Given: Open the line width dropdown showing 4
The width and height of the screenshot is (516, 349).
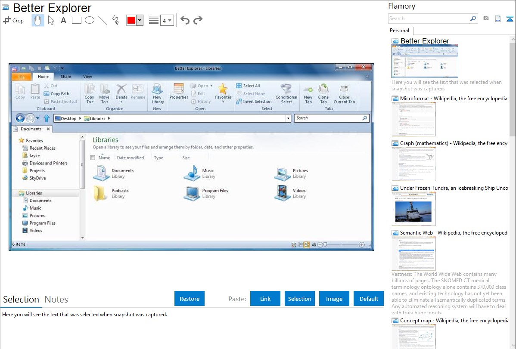Looking at the screenshot, I should coord(167,20).
